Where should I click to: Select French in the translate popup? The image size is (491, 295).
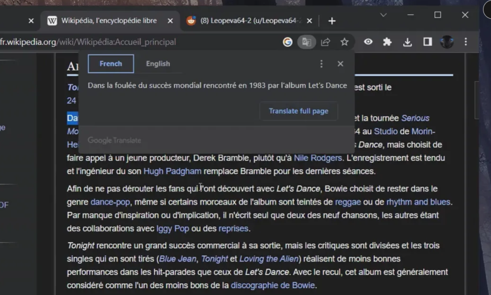tap(111, 64)
